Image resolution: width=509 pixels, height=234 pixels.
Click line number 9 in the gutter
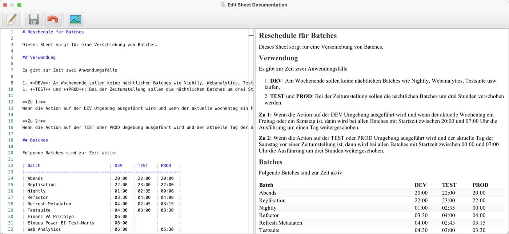[x=12, y=83]
